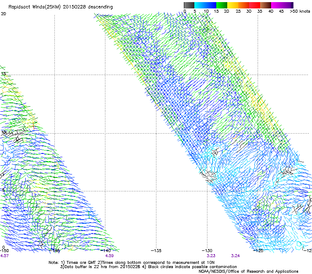Click the 'NOAA/NESDIS/Office of Research and Applications' credit

[248, 271]
